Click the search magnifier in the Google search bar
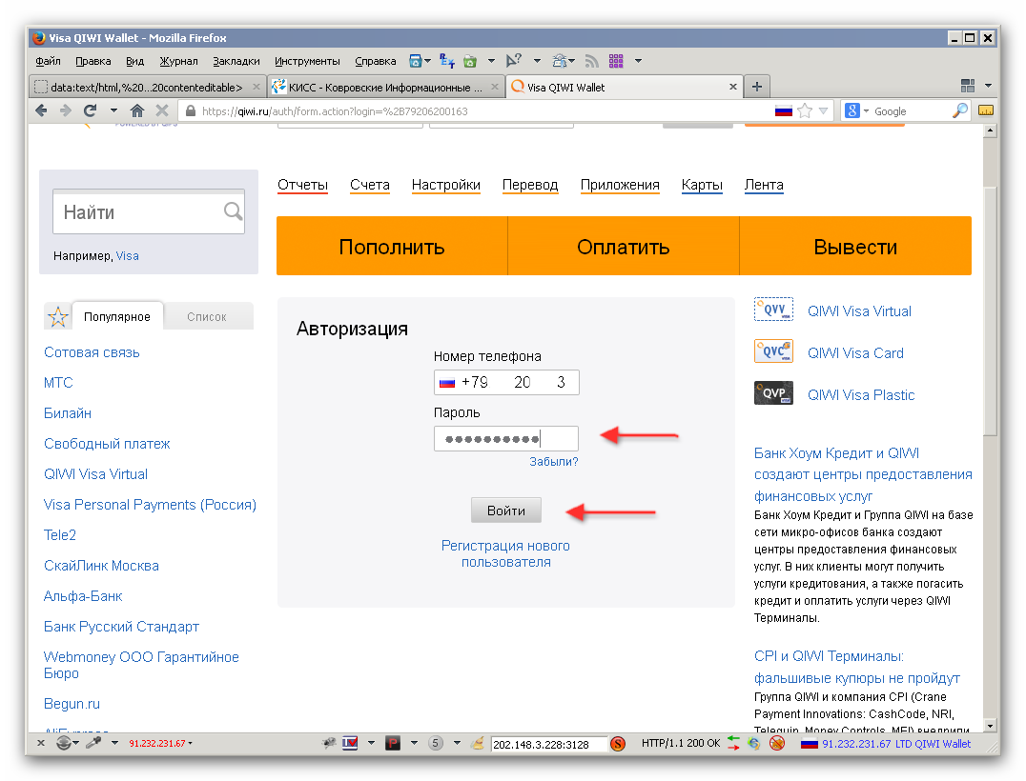Viewport: 1026px width, 781px height. pos(960,110)
